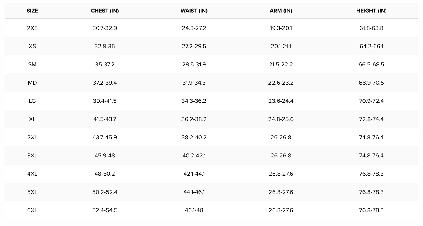Click the ARM (IN) column header

pyautogui.click(x=281, y=11)
